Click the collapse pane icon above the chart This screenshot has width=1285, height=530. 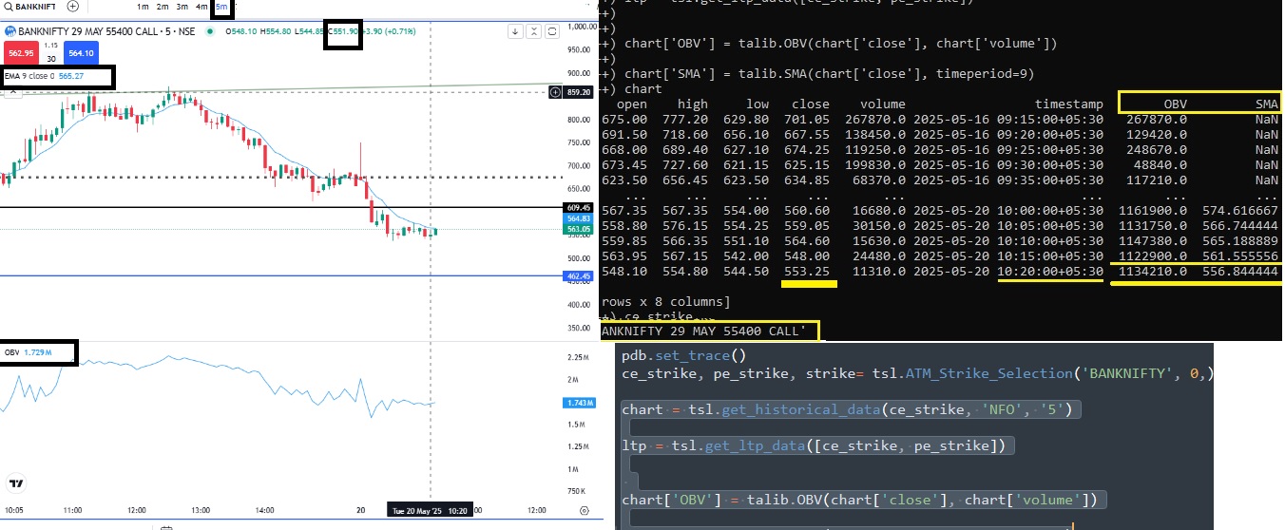coord(536,31)
